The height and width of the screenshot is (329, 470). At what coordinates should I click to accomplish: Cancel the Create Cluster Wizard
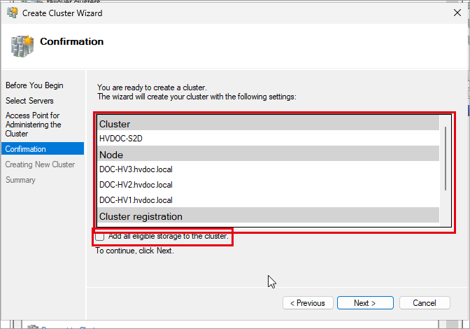coord(425,303)
